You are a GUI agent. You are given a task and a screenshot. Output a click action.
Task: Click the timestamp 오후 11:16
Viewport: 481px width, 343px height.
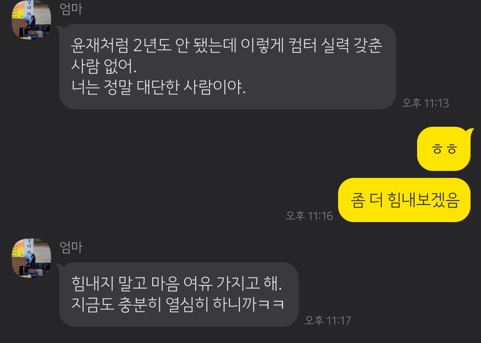pyautogui.click(x=309, y=216)
